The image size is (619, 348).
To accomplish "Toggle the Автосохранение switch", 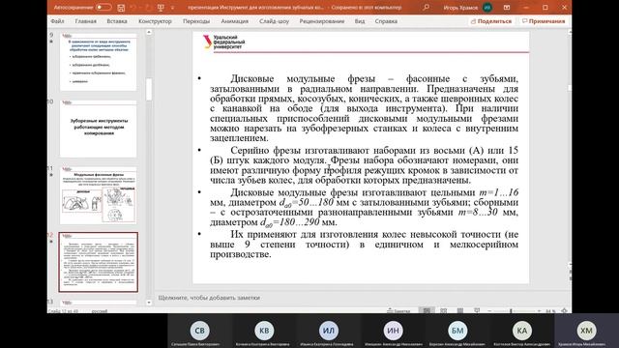I will [103, 8].
